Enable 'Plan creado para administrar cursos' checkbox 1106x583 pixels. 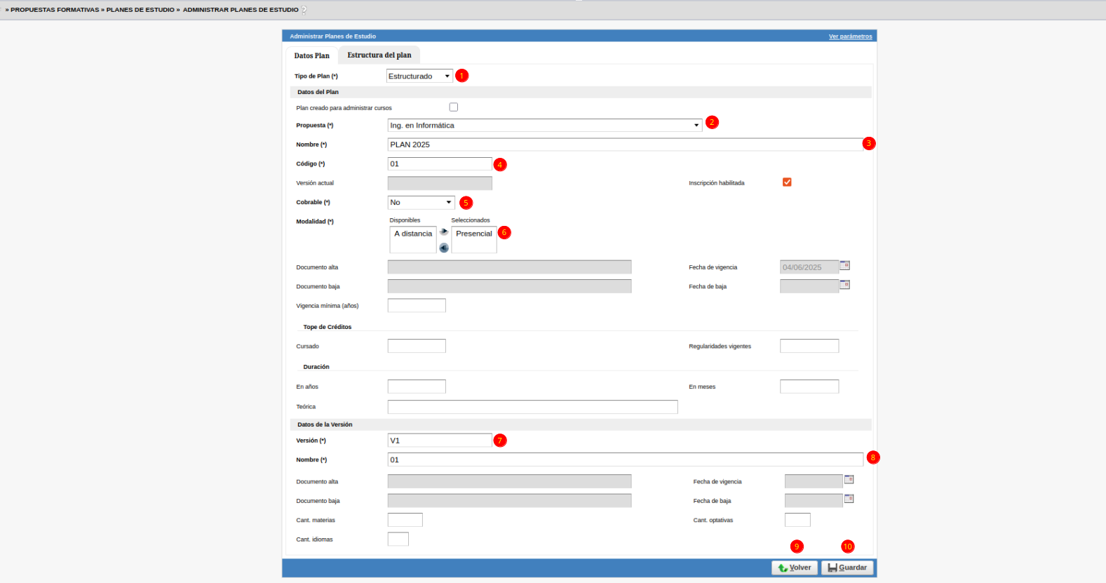tap(454, 107)
